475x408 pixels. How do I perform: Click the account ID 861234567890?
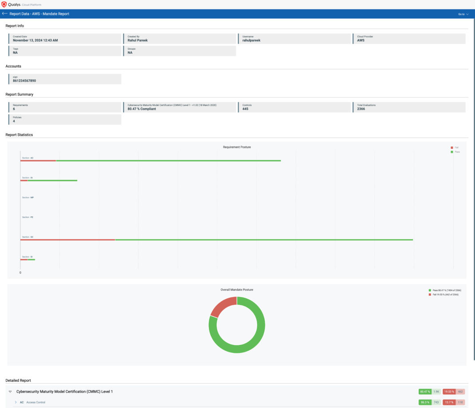(x=24, y=80)
